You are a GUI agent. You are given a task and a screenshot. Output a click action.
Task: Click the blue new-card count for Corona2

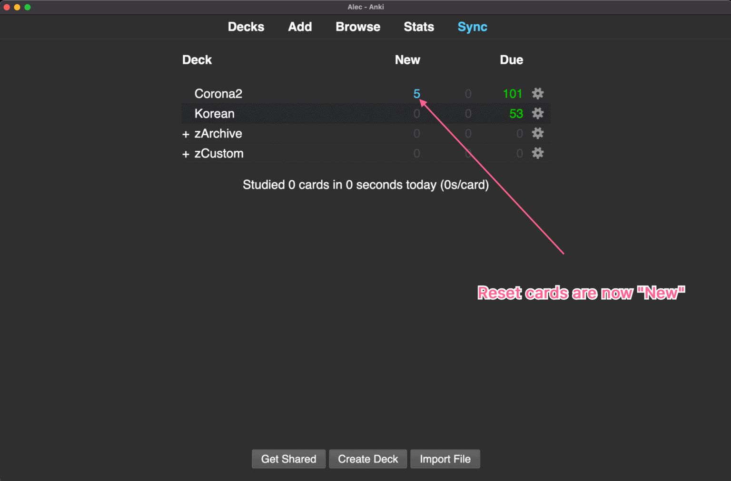[x=417, y=93]
